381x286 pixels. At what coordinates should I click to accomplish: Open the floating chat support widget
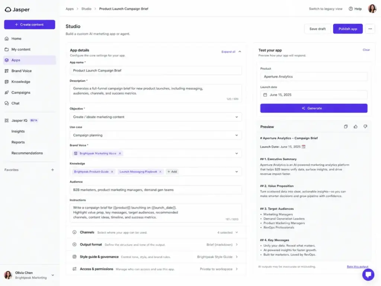368,274
